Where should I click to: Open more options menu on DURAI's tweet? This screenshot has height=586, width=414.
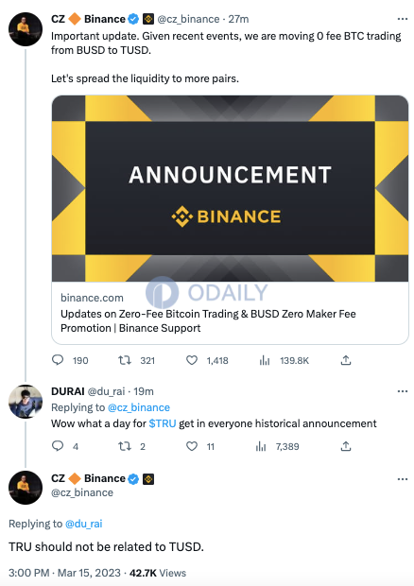click(403, 391)
